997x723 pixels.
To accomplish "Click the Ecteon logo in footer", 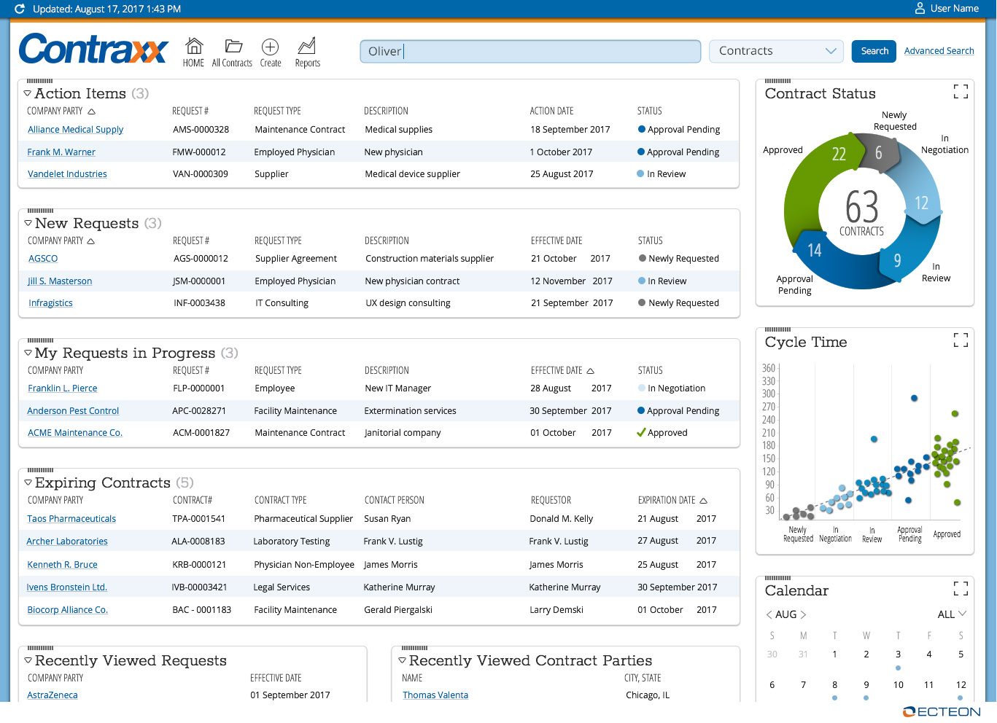I will pos(942,712).
